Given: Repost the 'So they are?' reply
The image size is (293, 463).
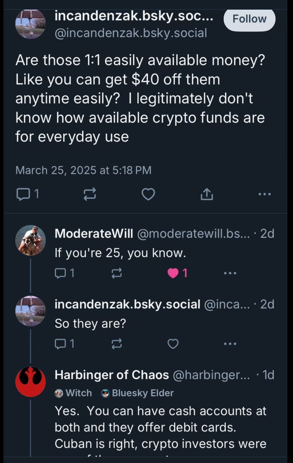Looking at the screenshot, I should pos(116,344).
